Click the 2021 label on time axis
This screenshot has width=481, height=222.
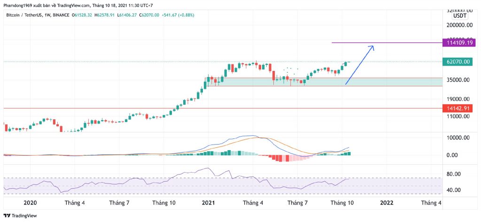[x=209, y=203]
